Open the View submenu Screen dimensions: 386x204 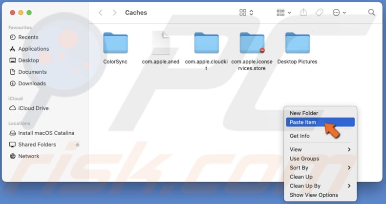coord(320,149)
